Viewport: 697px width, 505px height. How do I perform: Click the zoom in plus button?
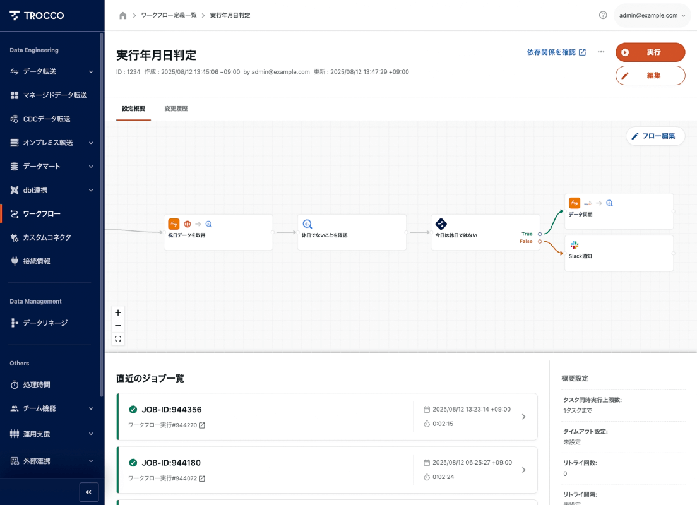(118, 312)
